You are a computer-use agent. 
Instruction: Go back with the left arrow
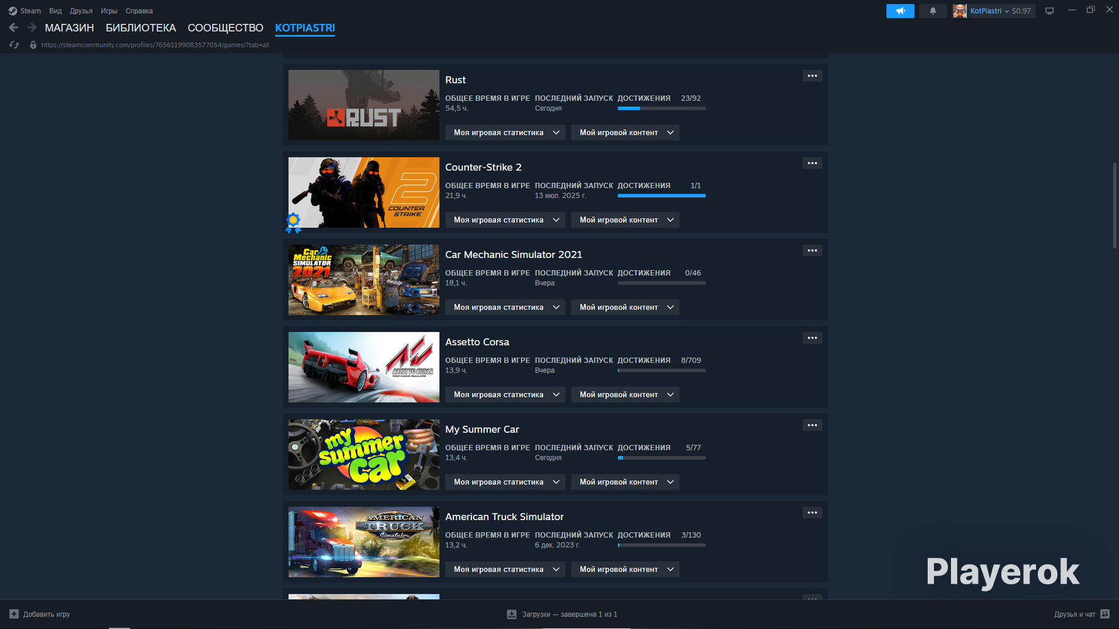point(13,28)
